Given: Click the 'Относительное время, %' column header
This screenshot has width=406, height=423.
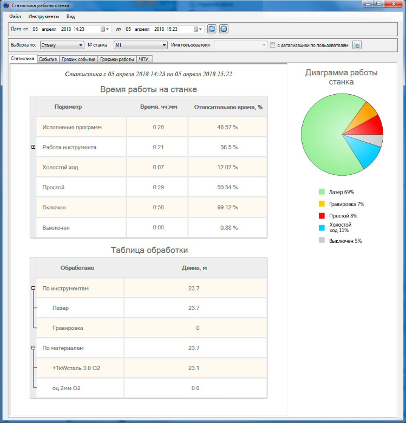Looking at the screenshot, I should [x=228, y=107].
